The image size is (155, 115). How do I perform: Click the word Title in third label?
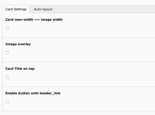(18, 69)
